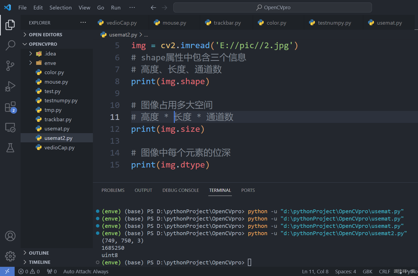Open mouse.py in the explorer tree
418x276 pixels.
57,82
